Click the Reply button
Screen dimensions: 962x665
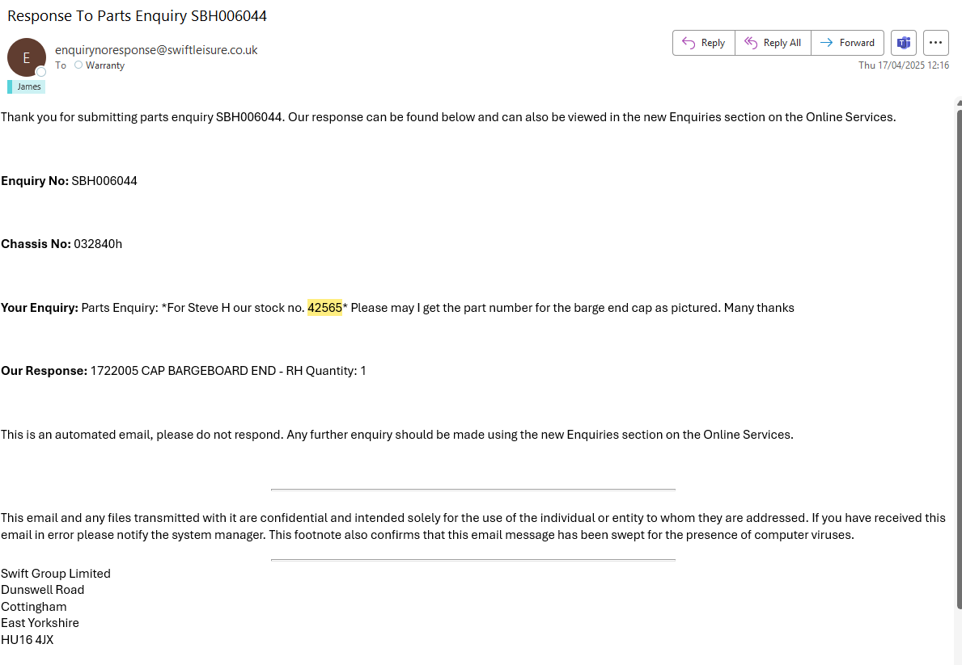pyautogui.click(x=703, y=43)
